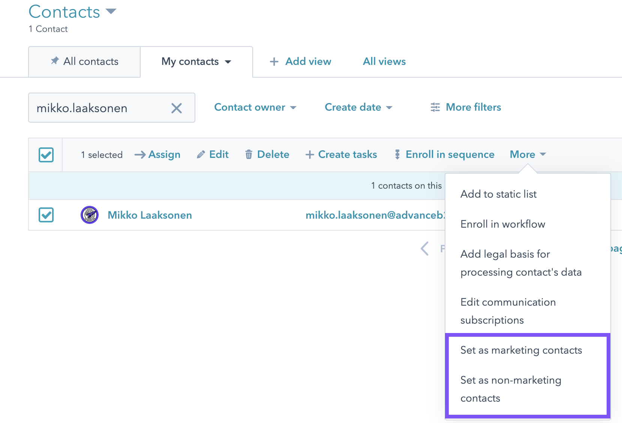Click the plus icon for Create tasks
The width and height of the screenshot is (622, 423).
click(309, 154)
